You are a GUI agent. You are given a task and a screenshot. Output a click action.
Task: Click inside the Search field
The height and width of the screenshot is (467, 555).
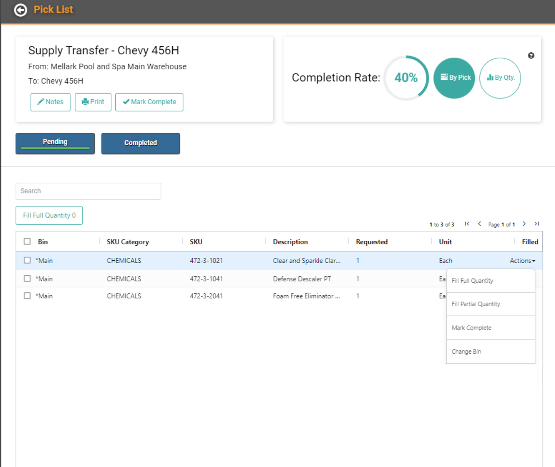coord(88,191)
